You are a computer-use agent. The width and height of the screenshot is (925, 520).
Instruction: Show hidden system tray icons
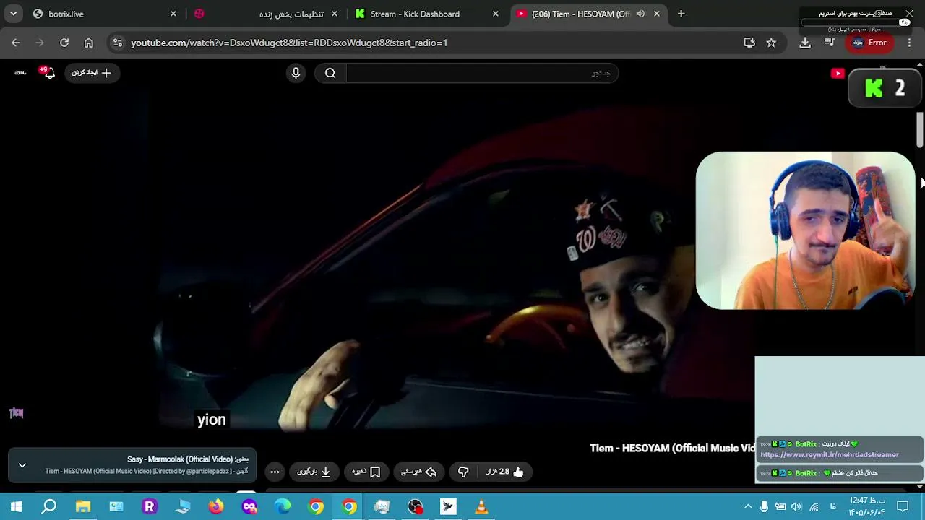(748, 506)
